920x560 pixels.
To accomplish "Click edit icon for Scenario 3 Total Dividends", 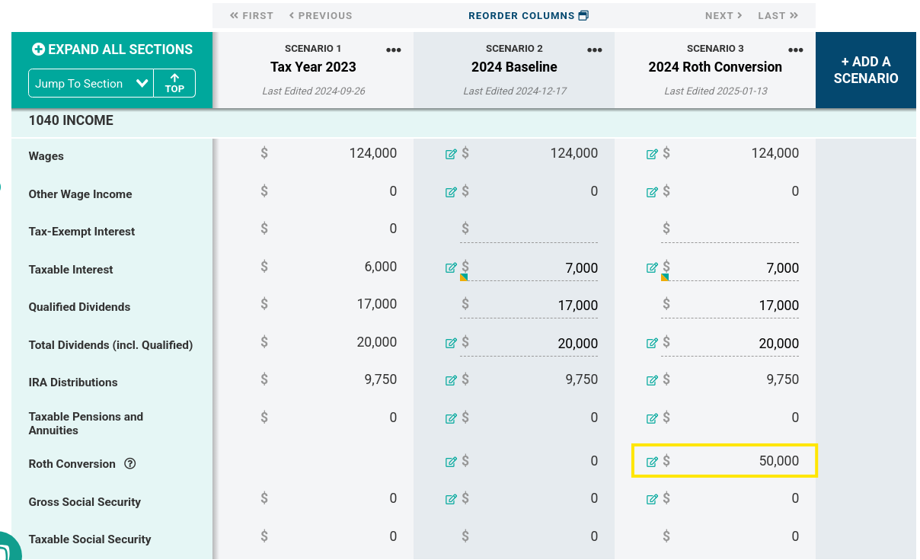I will tap(652, 343).
